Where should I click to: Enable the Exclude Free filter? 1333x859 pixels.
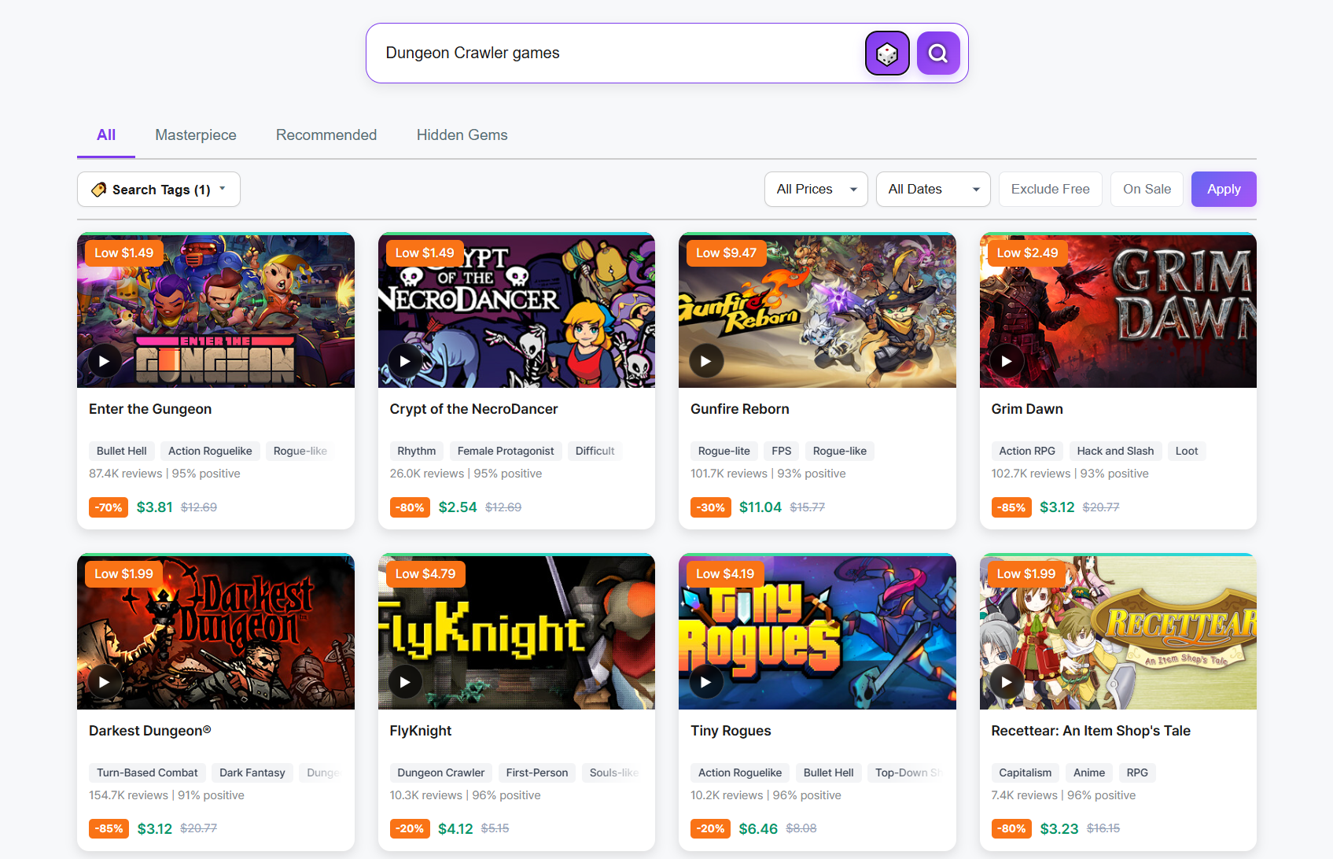coord(1050,189)
